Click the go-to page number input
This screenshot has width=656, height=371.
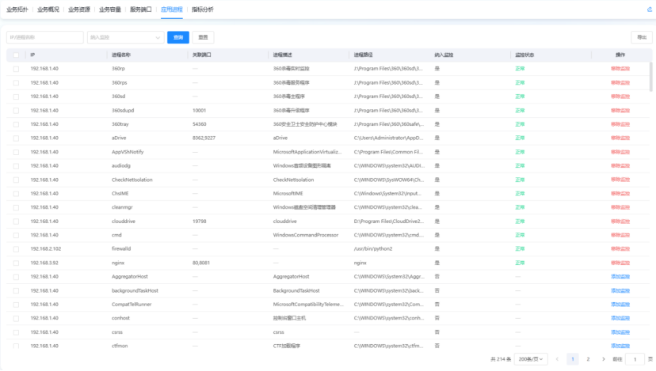(635, 359)
